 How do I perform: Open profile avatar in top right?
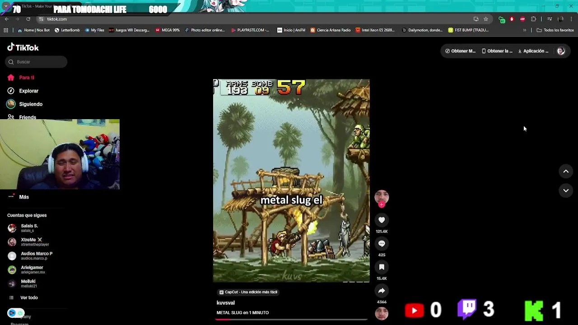(x=561, y=51)
